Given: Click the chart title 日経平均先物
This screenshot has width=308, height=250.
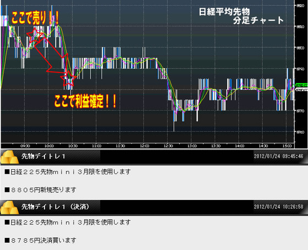Looking at the screenshot, I should click(x=224, y=12).
